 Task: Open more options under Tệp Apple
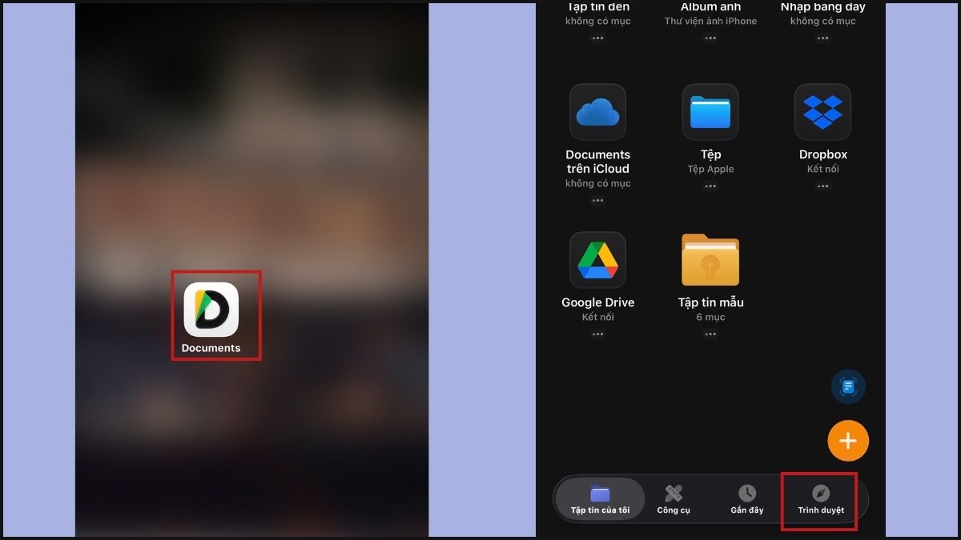point(710,186)
